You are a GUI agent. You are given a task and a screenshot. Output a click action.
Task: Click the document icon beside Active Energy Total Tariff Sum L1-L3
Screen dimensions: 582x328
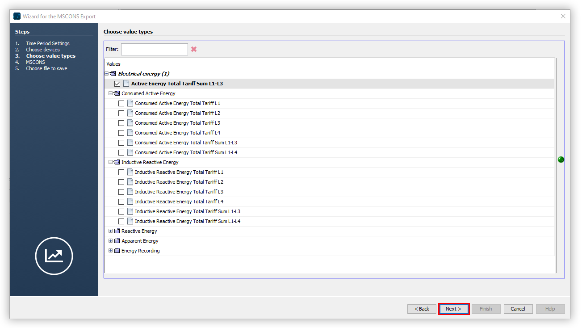tap(127, 83)
